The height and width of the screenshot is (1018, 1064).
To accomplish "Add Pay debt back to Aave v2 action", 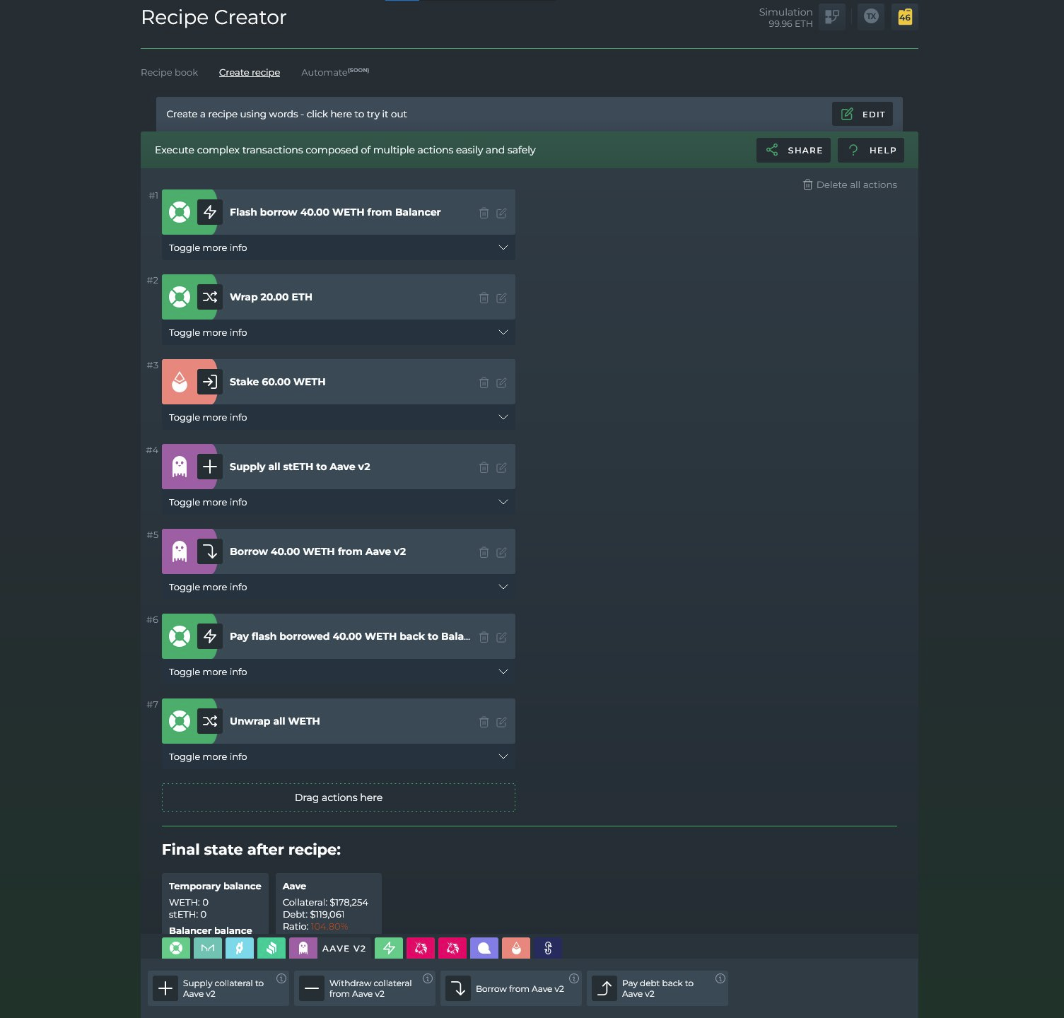I will (x=657, y=988).
